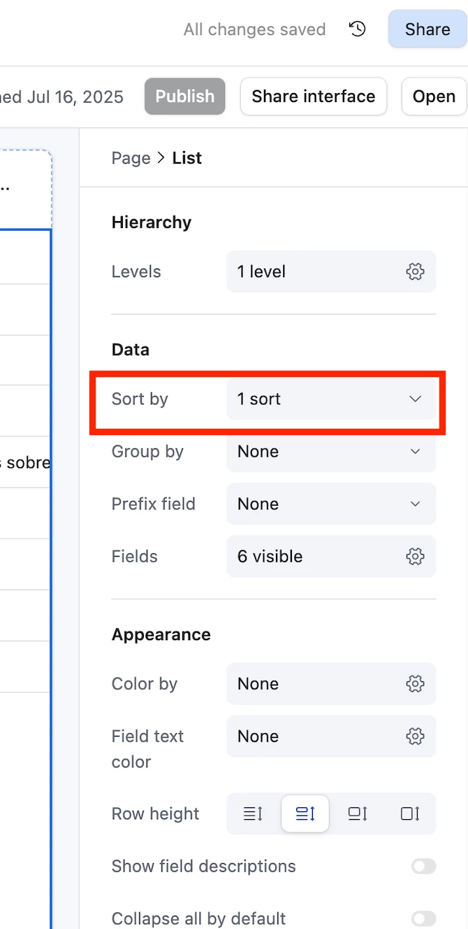This screenshot has height=929, width=468.
Task: Open the Prefix field dropdown
Action: [331, 504]
